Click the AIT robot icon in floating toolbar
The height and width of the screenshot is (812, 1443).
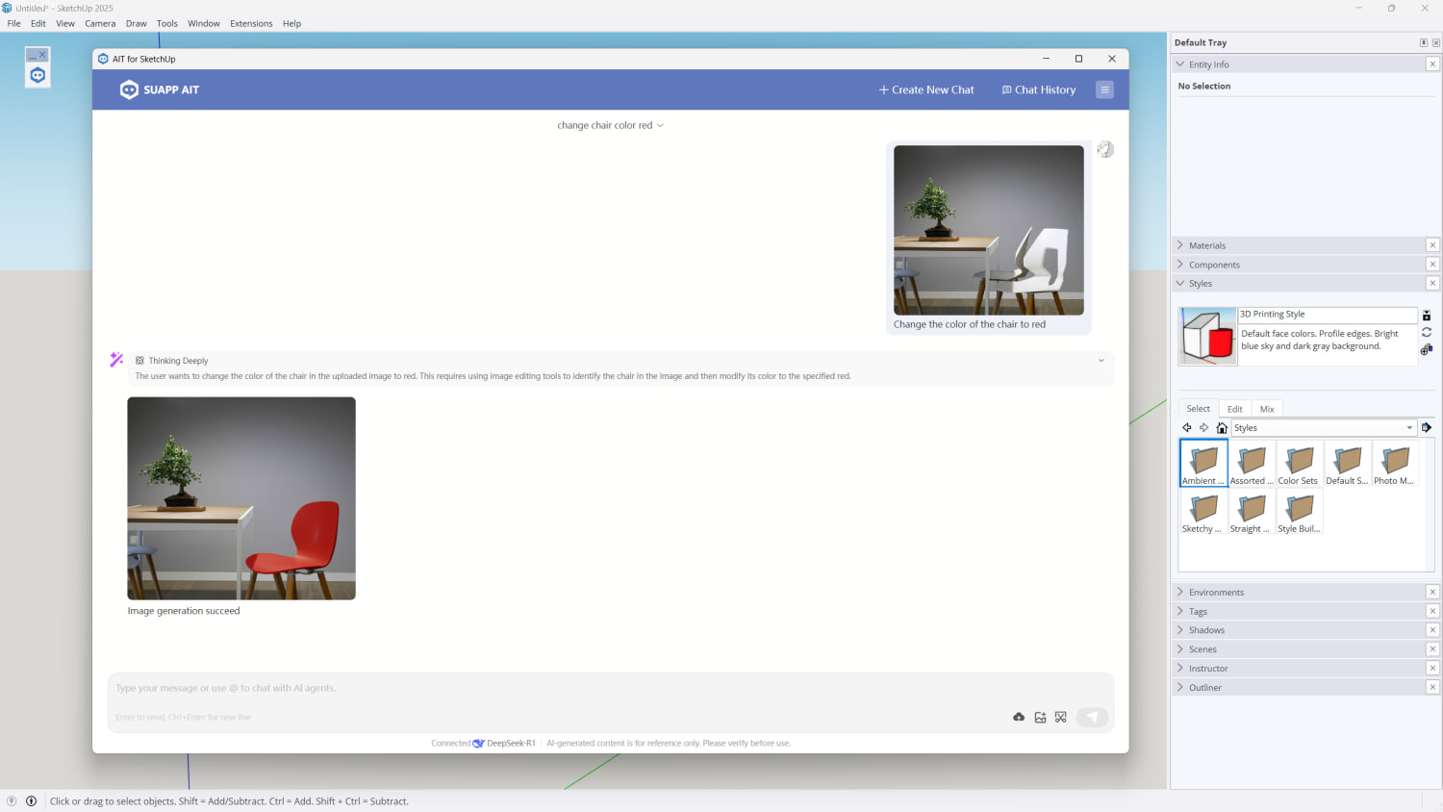[38, 76]
